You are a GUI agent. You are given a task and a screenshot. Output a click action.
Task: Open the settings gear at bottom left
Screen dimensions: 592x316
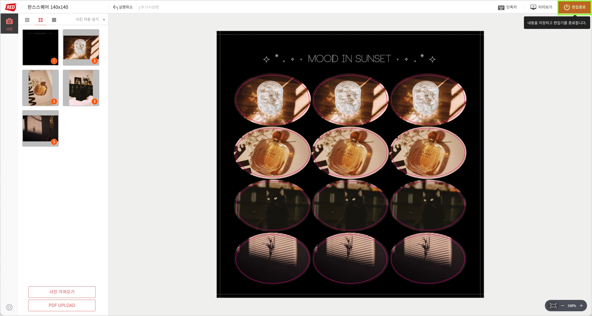[9, 307]
